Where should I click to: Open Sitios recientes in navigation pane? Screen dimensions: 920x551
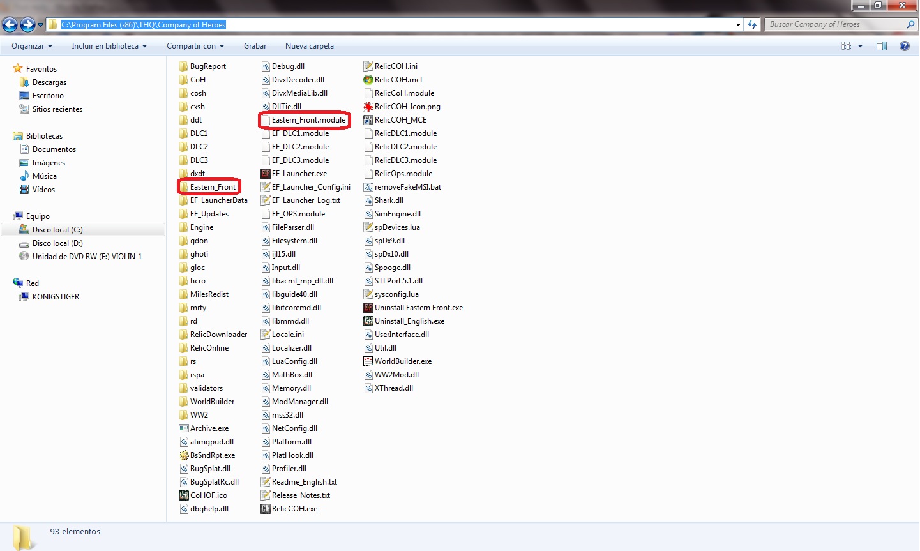point(57,109)
